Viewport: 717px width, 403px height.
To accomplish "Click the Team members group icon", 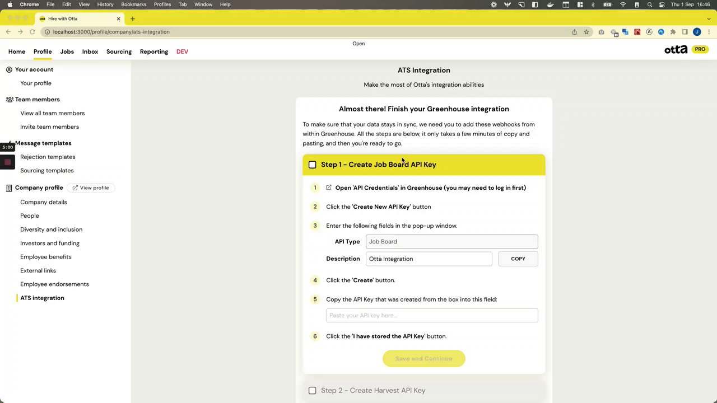I will pyautogui.click(x=10, y=100).
